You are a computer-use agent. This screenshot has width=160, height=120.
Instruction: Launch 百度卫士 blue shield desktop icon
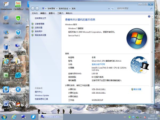coord(18,34)
